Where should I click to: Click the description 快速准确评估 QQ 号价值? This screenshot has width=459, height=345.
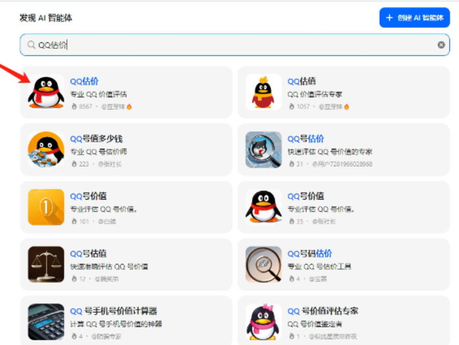pyautogui.click(x=109, y=266)
